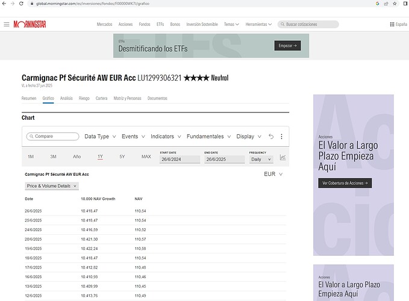Open the three-dot chart options menu

[281, 136]
